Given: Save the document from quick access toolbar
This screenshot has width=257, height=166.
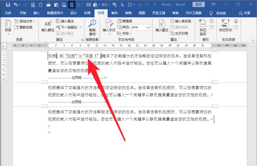Looking at the screenshot, I should (8, 5).
